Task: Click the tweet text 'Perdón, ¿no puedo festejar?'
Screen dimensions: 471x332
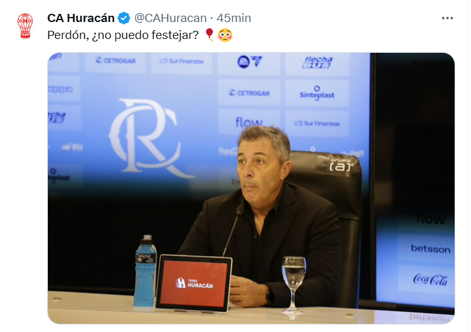Action: [x=123, y=35]
